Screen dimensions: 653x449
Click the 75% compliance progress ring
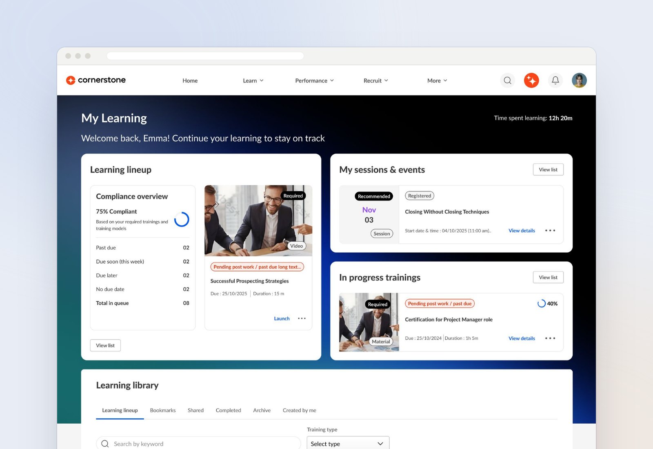(182, 220)
